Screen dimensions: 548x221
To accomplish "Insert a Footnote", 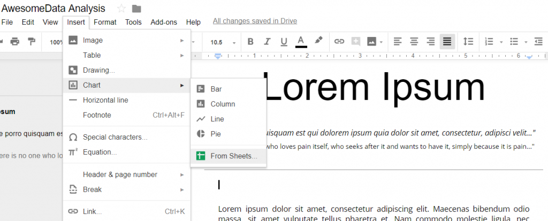I will coord(127,116).
